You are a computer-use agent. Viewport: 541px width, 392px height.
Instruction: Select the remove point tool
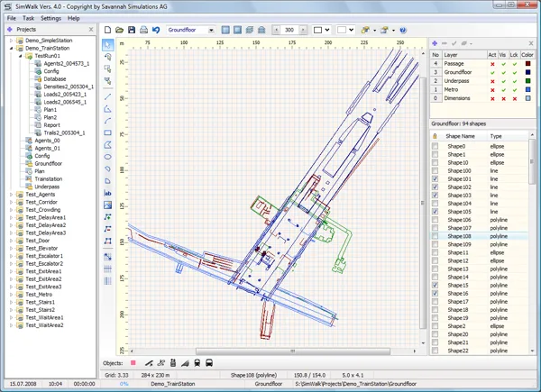pyautogui.click(x=107, y=229)
